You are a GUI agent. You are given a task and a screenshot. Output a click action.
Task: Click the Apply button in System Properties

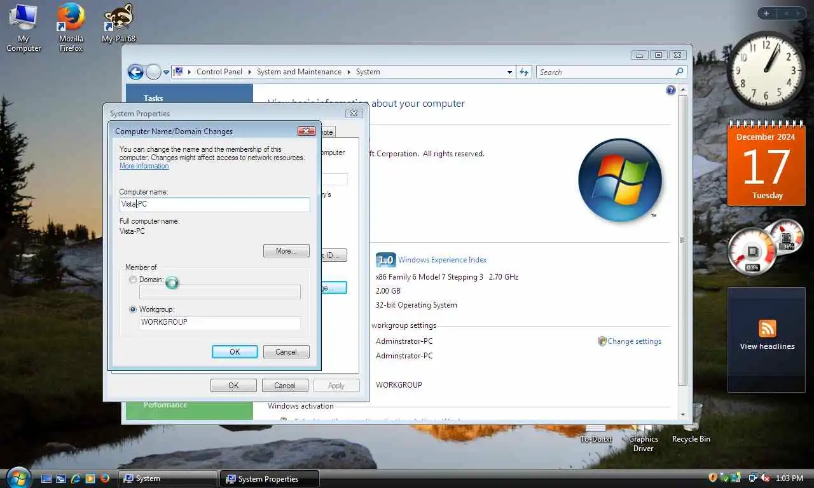[x=336, y=386]
